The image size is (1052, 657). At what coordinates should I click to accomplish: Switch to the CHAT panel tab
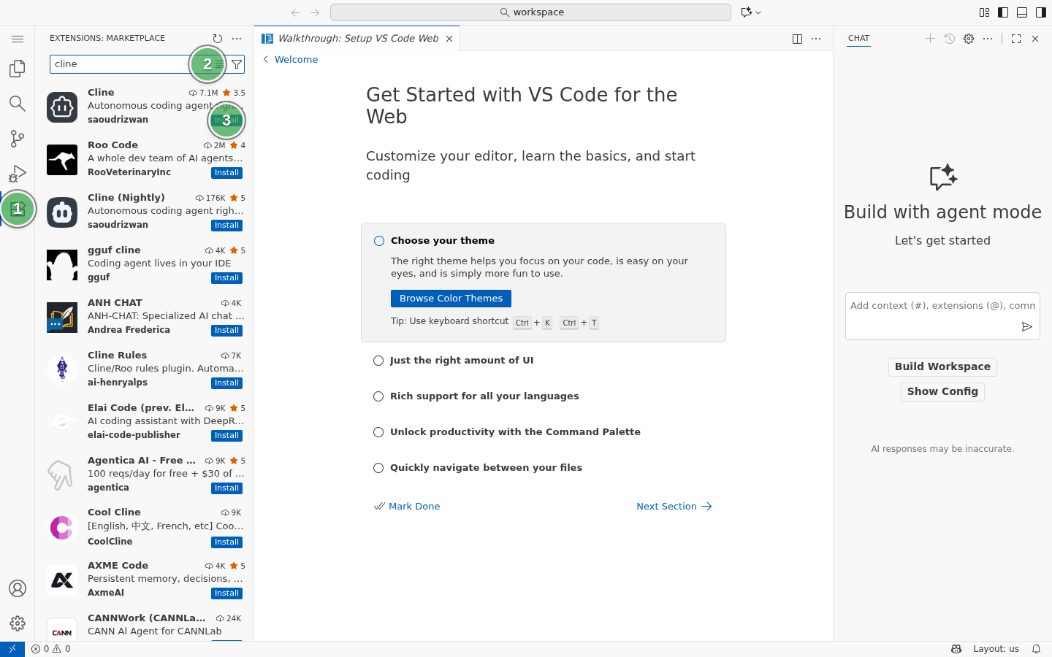pos(859,39)
